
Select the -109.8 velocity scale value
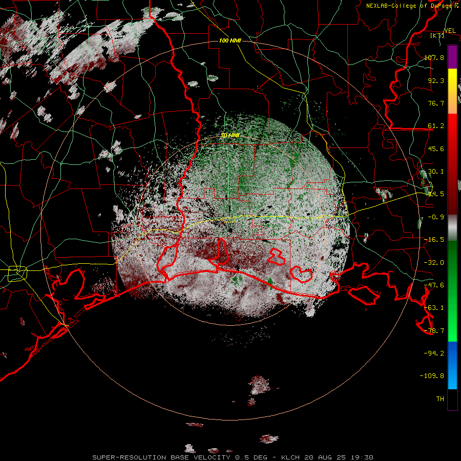(432, 376)
